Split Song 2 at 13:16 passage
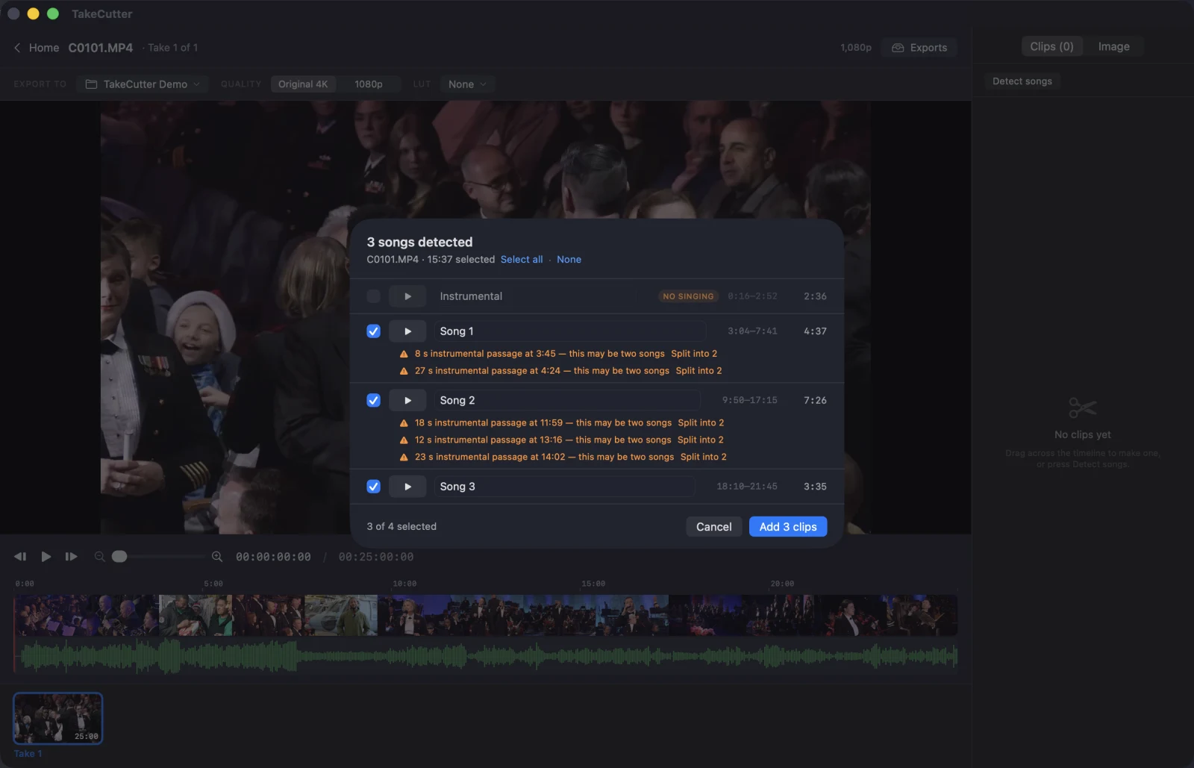The height and width of the screenshot is (768, 1194). 700,440
